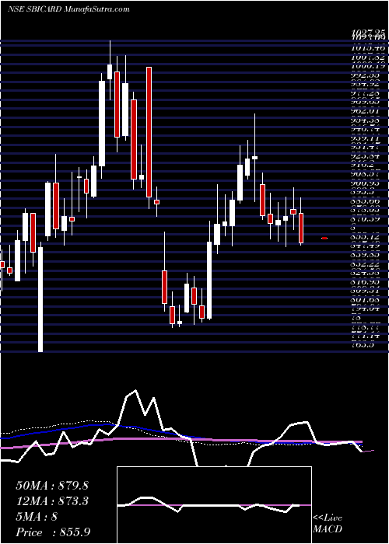This screenshot has height=544, width=389.
Task: Click the 1037.25 top price axis label
Action: click(x=368, y=32)
